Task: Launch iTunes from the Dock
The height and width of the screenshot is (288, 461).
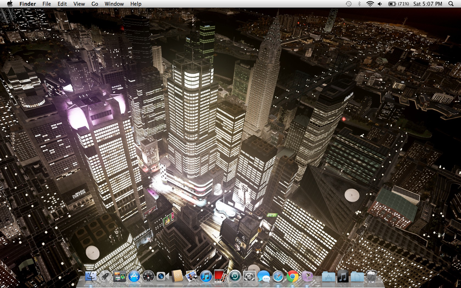Action: tap(206, 276)
